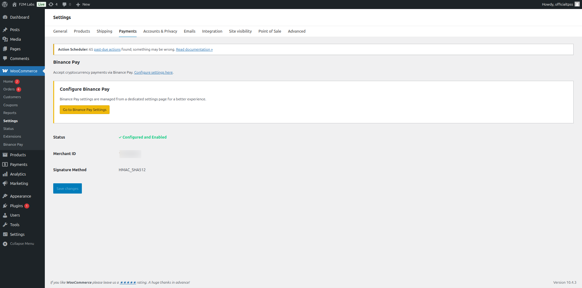Open the Coupons submenu item
582x288 pixels.
tap(11, 105)
